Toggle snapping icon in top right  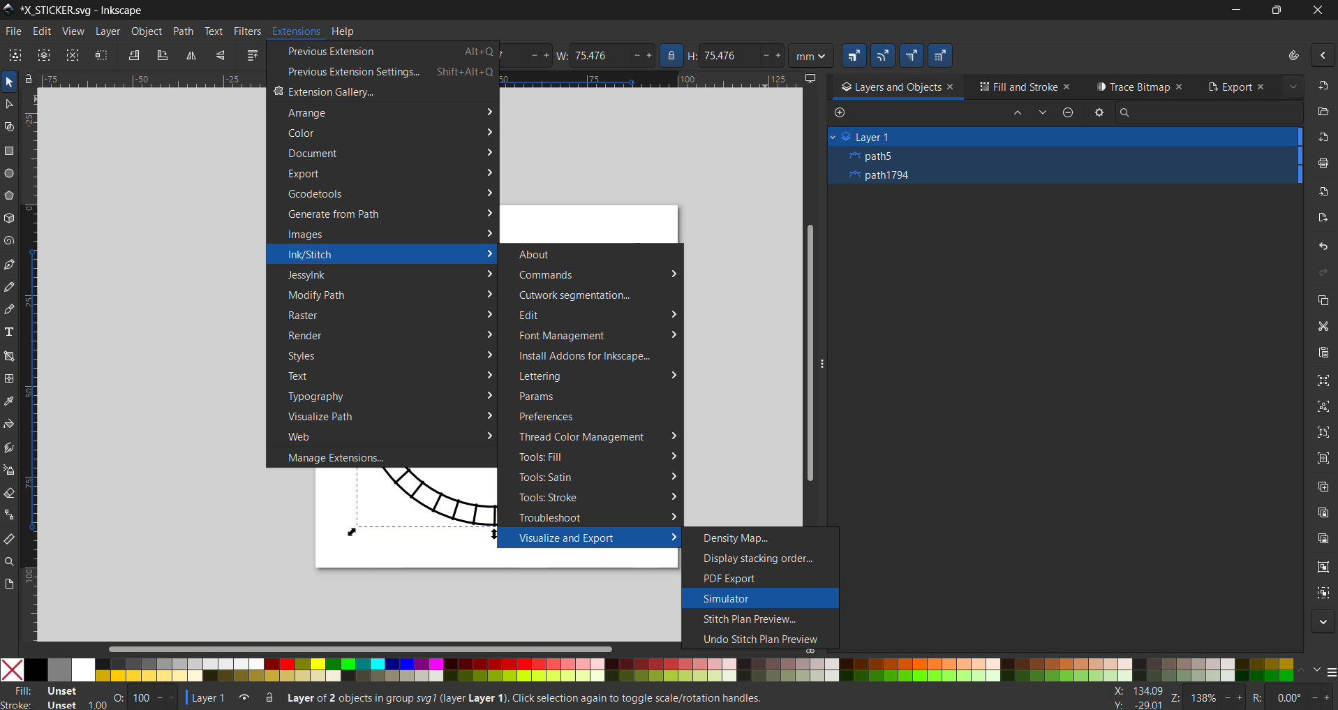1293,56
